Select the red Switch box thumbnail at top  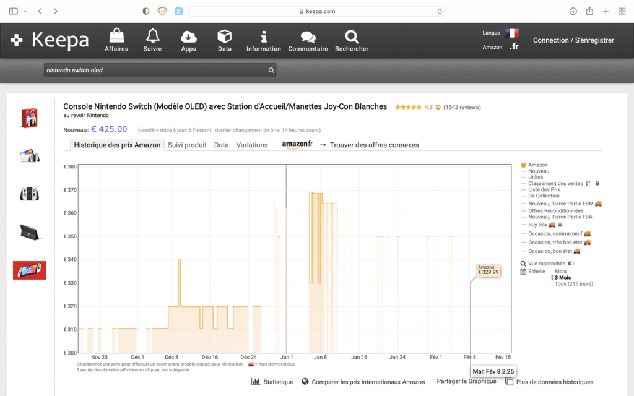coord(30,118)
